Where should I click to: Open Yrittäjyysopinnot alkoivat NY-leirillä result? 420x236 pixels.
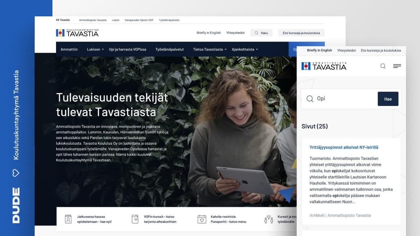coord(344,147)
